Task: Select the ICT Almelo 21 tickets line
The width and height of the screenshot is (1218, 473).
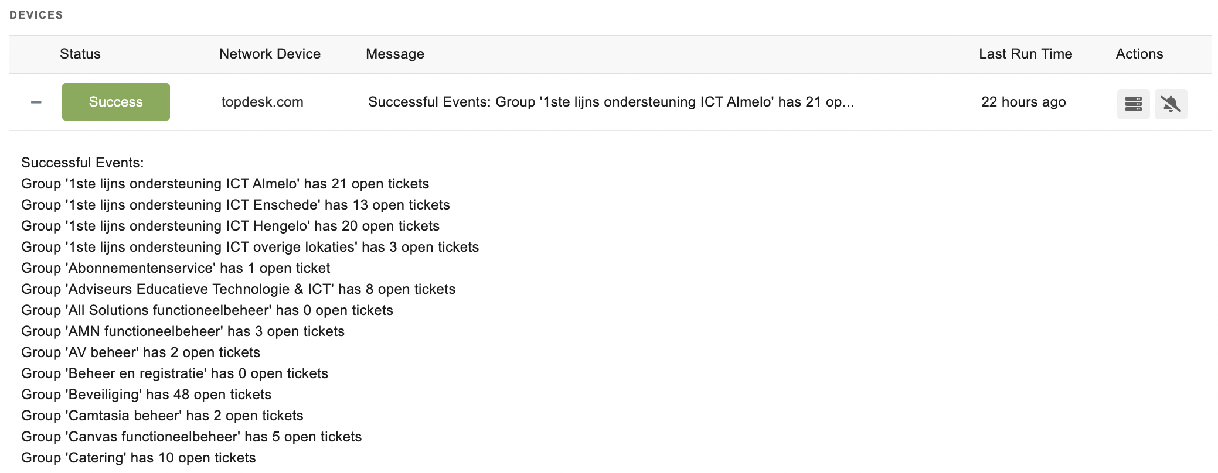Action: 225,184
